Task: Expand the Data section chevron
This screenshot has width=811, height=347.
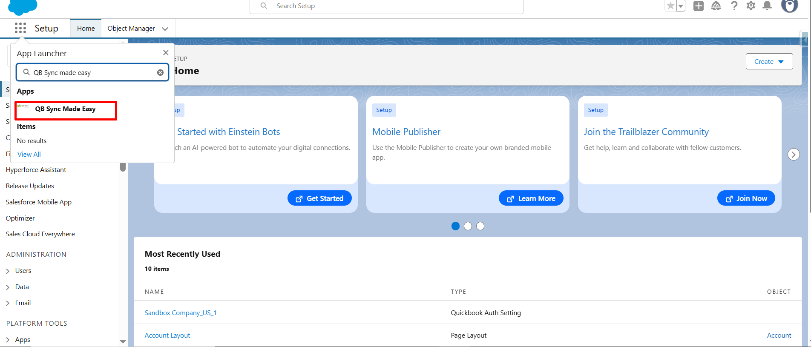Action: click(8, 287)
